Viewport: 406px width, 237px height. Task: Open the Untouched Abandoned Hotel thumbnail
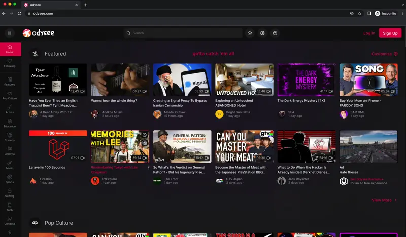[x=244, y=80]
